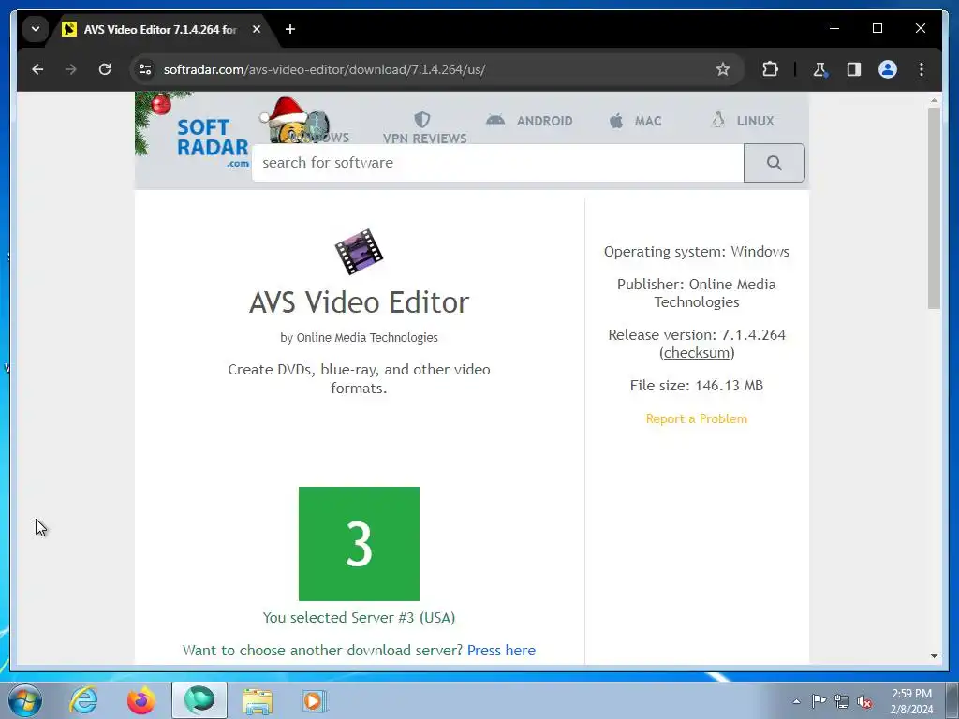Open the checksum link

click(x=697, y=353)
